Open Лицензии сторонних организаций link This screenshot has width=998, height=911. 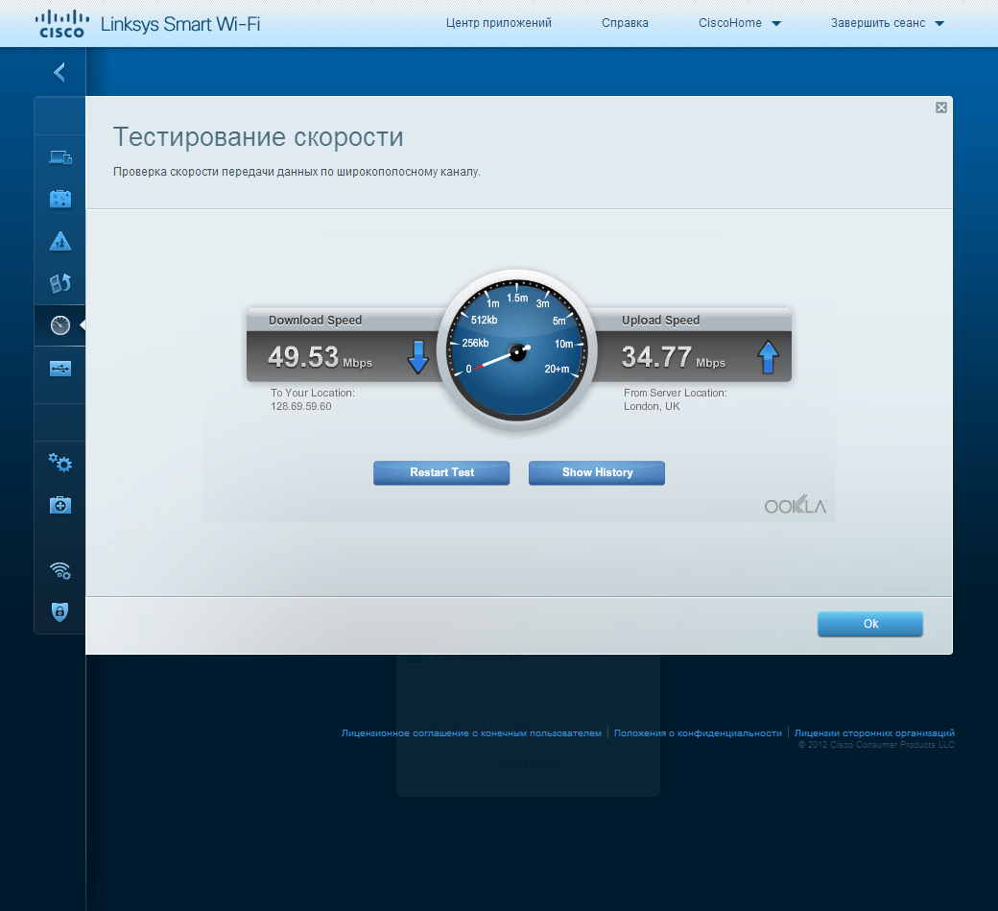click(x=874, y=732)
